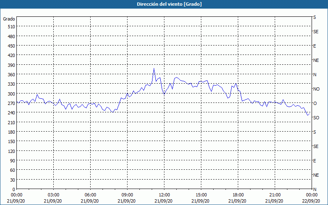Click the 18:00 time axis label

pyautogui.click(x=238, y=195)
